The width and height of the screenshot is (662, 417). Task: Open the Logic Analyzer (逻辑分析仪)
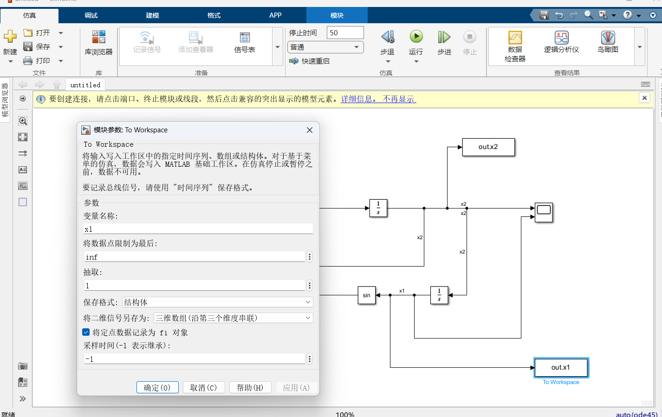[x=561, y=42]
